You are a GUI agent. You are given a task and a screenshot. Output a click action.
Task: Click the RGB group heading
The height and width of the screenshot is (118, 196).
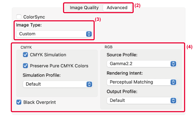(x=109, y=47)
